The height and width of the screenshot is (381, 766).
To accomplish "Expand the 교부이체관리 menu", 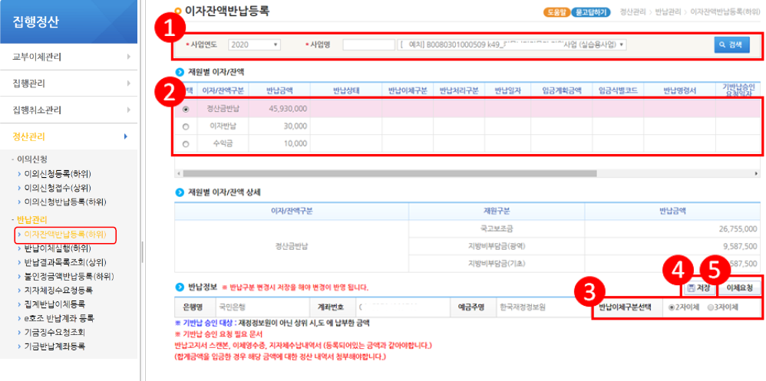I will click(68, 57).
